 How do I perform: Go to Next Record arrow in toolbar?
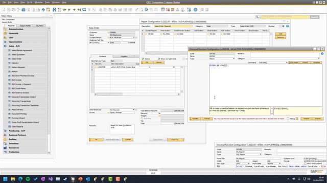tap(74, 10)
